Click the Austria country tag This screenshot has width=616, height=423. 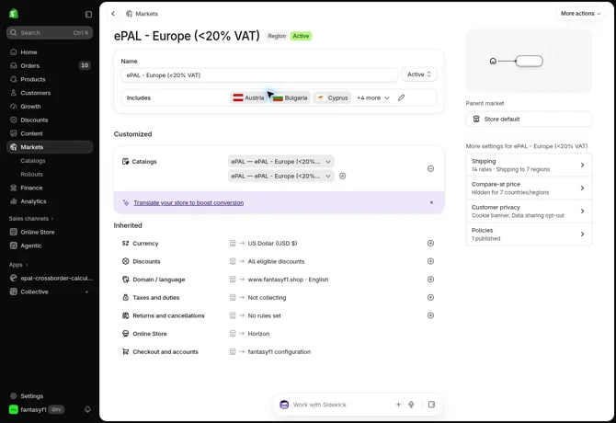248,97
